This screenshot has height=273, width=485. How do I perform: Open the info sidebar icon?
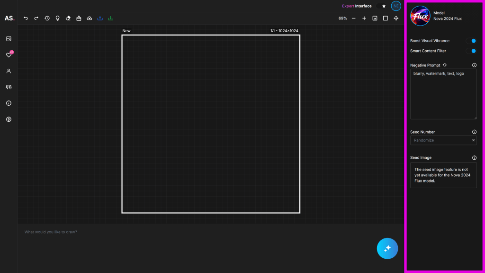click(9, 103)
